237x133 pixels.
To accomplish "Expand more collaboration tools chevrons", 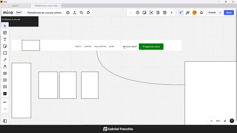I will click(x=171, y=13).
